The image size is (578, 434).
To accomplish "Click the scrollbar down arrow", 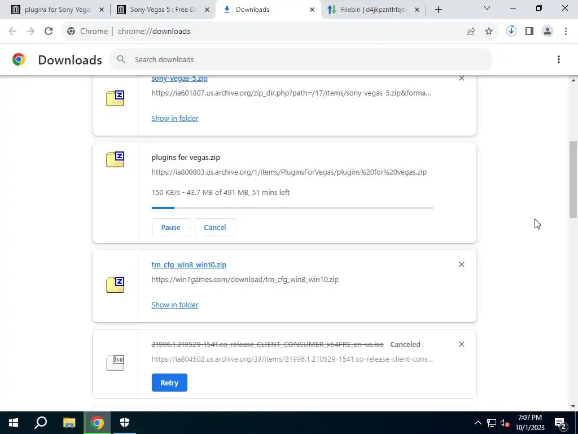I will 573,406.
